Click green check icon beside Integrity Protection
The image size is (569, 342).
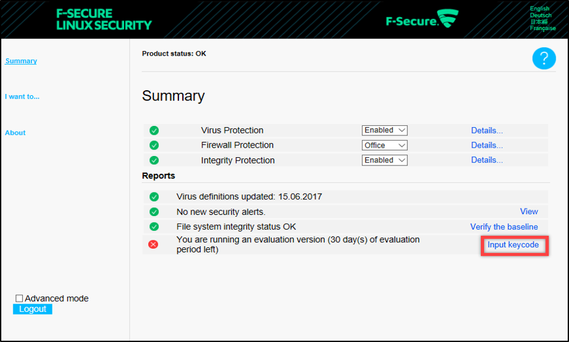click(154, 160)
